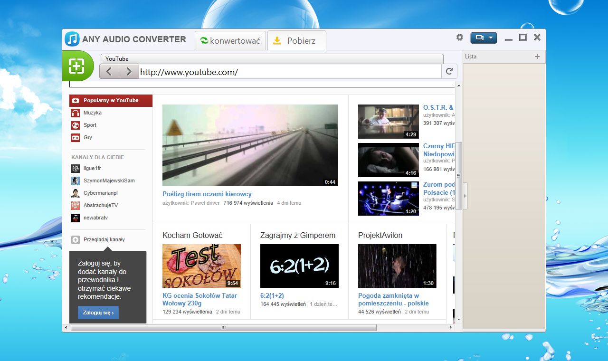Open Pogoda zamknięta w pomieszczeniu link
The width and height of the screenshot is (608, 361).
[393, 299]
